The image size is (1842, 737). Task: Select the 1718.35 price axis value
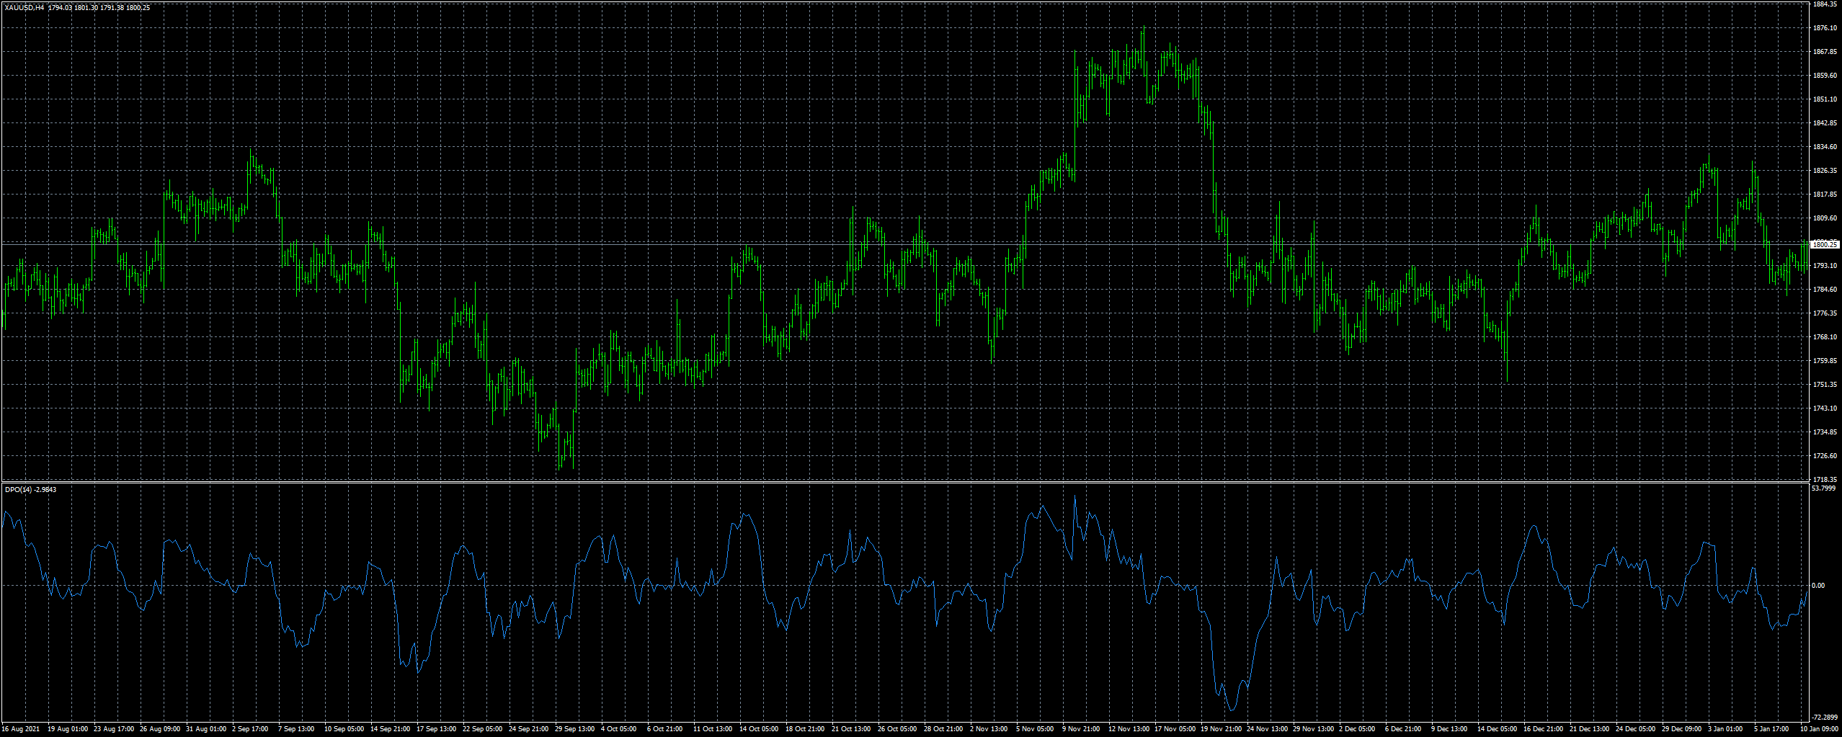(x=1825, y=480)
